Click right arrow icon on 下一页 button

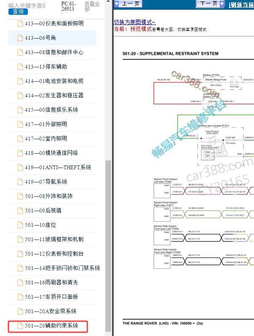pyautogui.click(x=222, y=3)
